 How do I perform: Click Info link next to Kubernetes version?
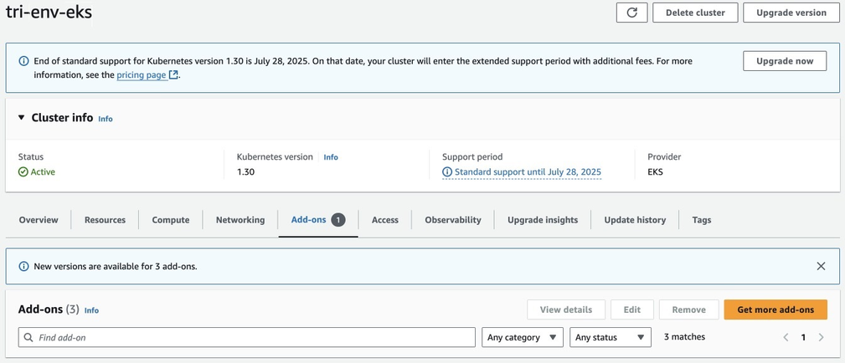coord(331,157)
